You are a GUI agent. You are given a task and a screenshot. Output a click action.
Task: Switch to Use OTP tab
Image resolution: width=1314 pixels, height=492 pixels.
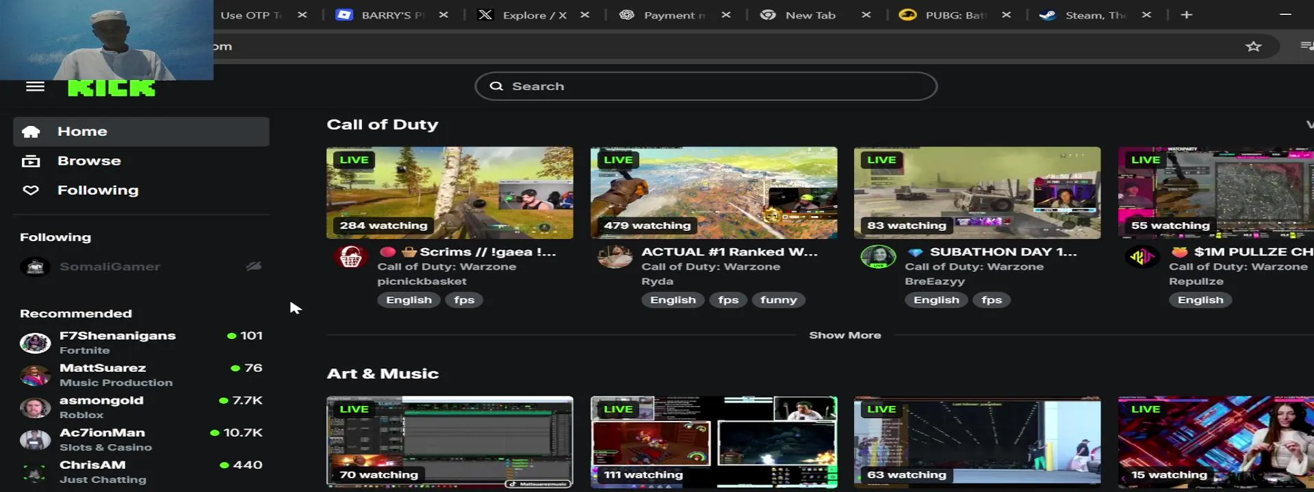tap(251, 15)
